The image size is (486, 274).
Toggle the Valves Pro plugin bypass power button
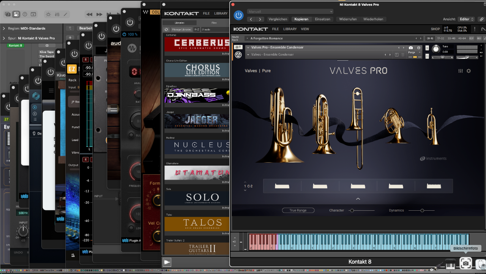point(238,15)
